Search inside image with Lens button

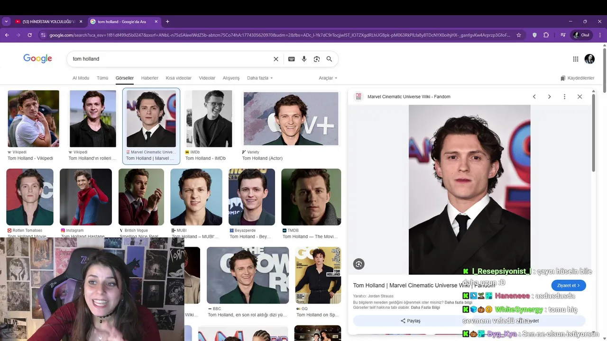click(359, 264)
